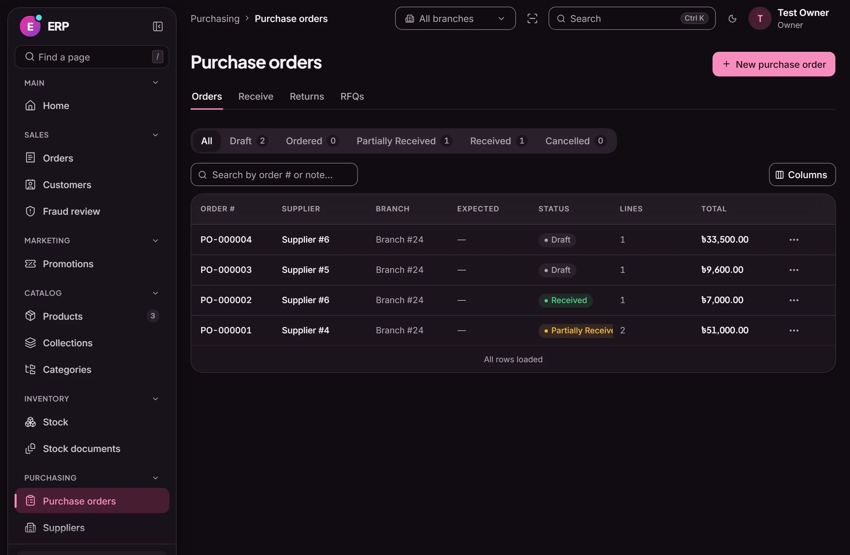This screenshot has height=555, width=850.
Task: Click Purchasing breadcrumb link
Action: click(x=215, y=19)
